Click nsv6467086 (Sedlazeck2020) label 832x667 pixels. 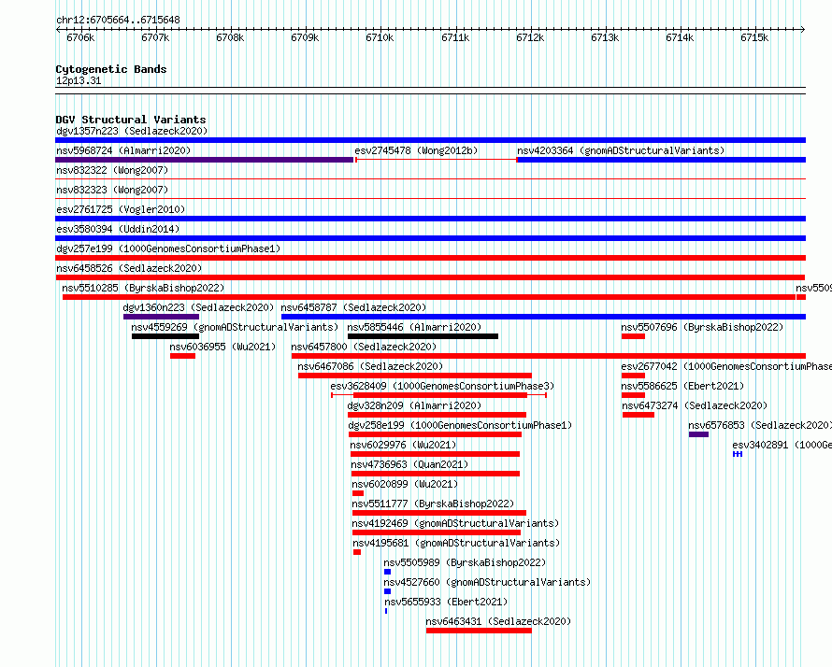[370, 366]
